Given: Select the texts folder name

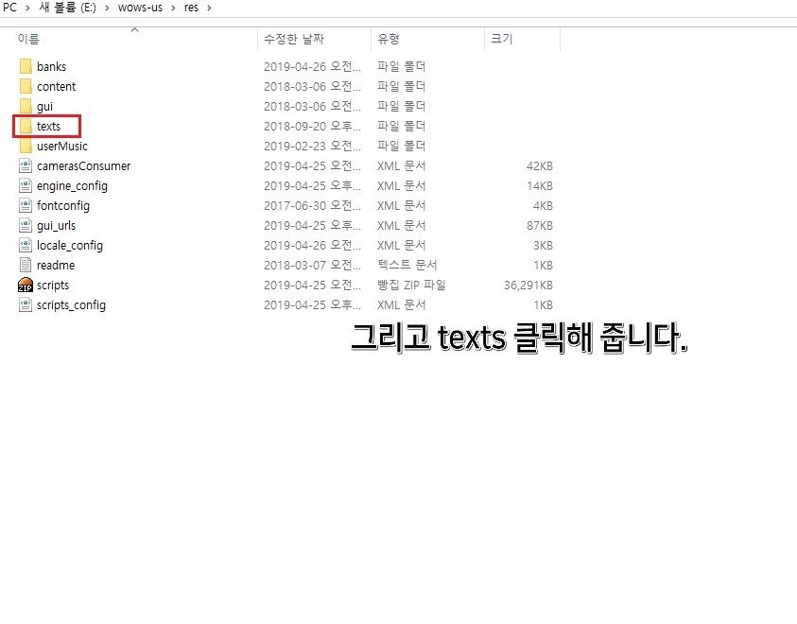Looking at the screenshot, I should coord(48,126).
